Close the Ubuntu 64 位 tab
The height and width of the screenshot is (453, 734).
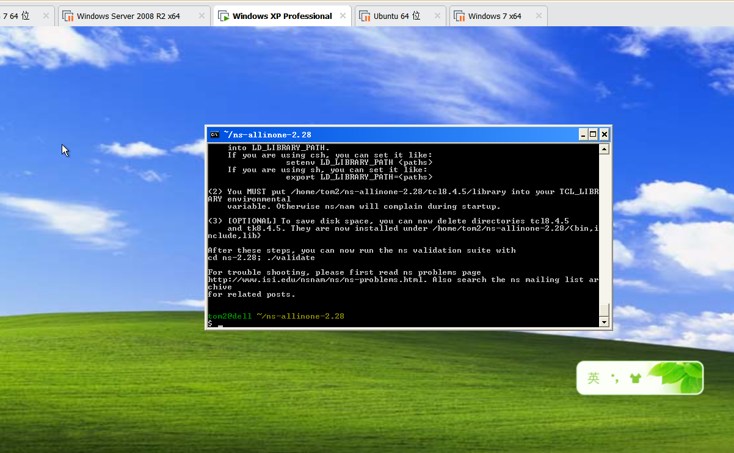(436, 16)
